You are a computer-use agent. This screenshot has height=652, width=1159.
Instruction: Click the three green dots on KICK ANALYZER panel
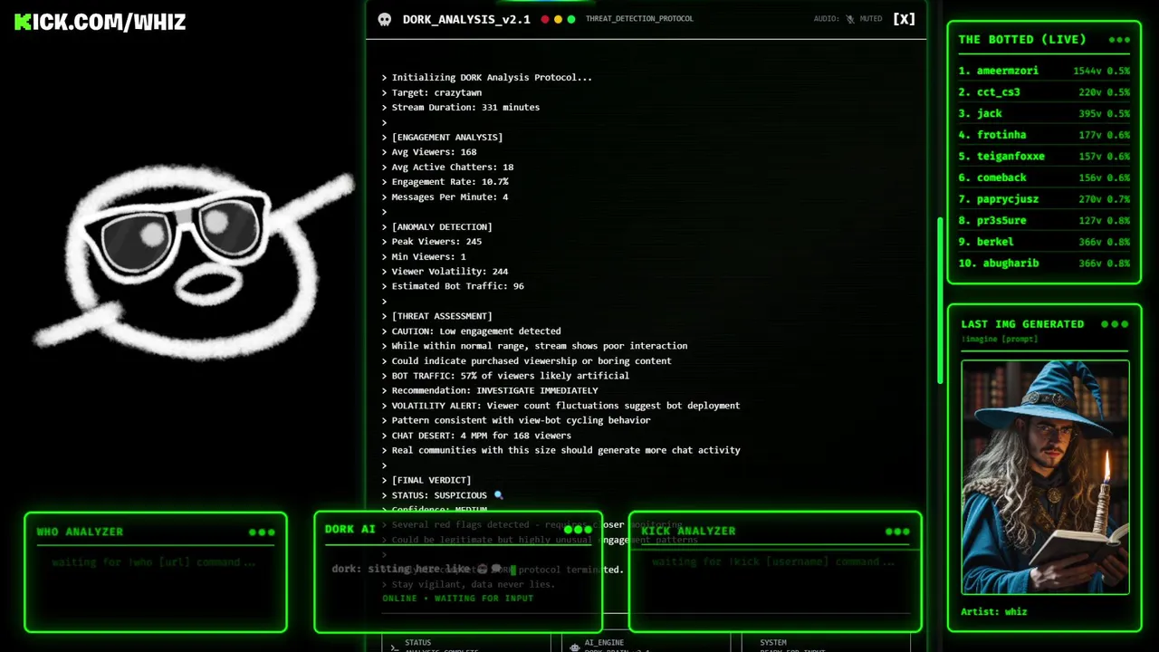point(897,532)
